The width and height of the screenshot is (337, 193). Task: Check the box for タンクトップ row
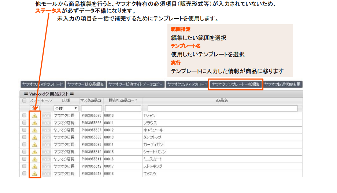tap(24, 137)
